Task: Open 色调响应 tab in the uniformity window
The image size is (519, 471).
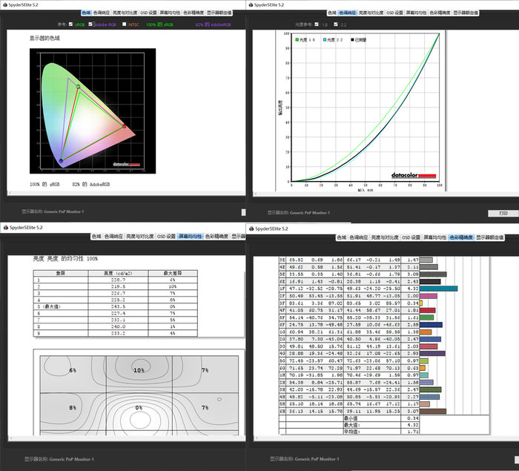Action: coord(113,237)
